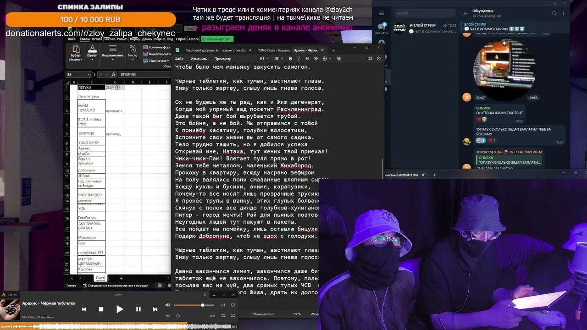Click Excel Общий доступ button

pos(217,39)
